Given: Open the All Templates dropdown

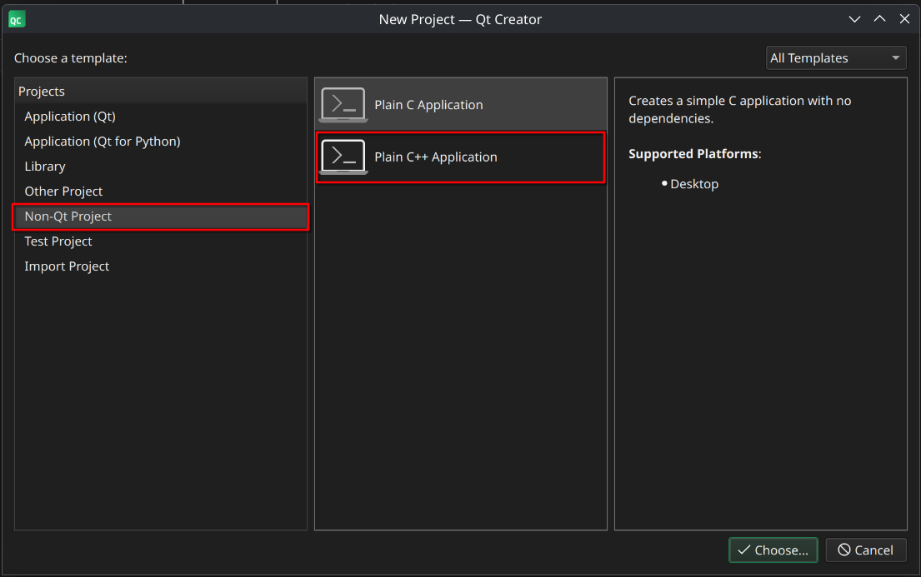Looking at the screenshot, I should coord(836,58).
